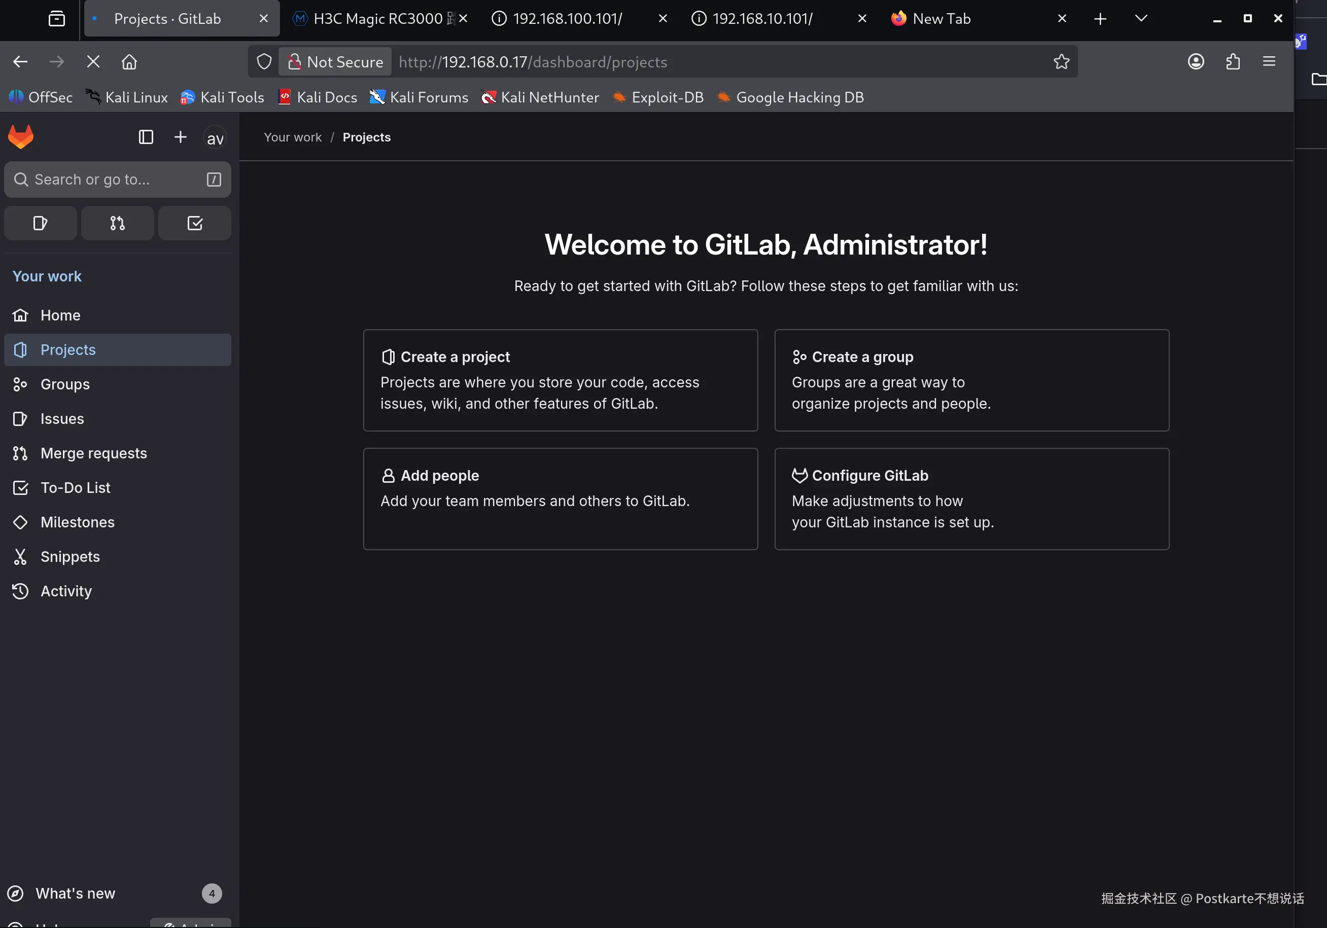
Task: Open Snippets from sidebar
Action: [x=70, y=556]
